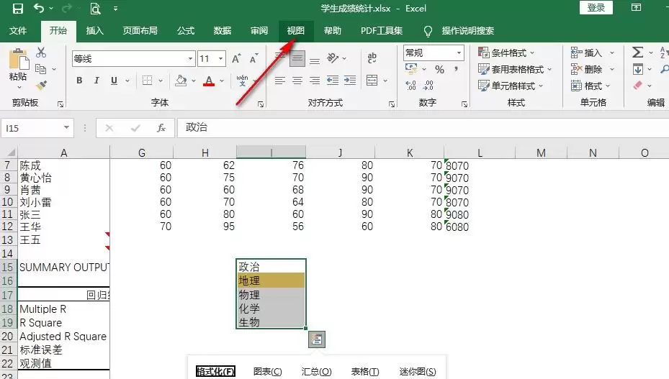Decrease the indent level
Image resolution: width=669 pixels, height=379 pixels.
point(333,80)
